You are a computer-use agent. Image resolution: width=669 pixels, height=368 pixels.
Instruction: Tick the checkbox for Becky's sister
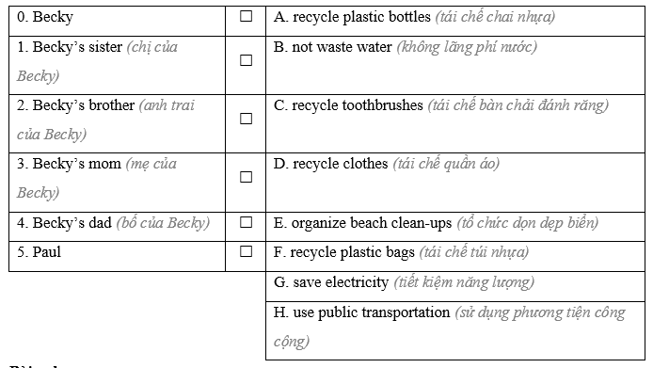coord(246,60)
